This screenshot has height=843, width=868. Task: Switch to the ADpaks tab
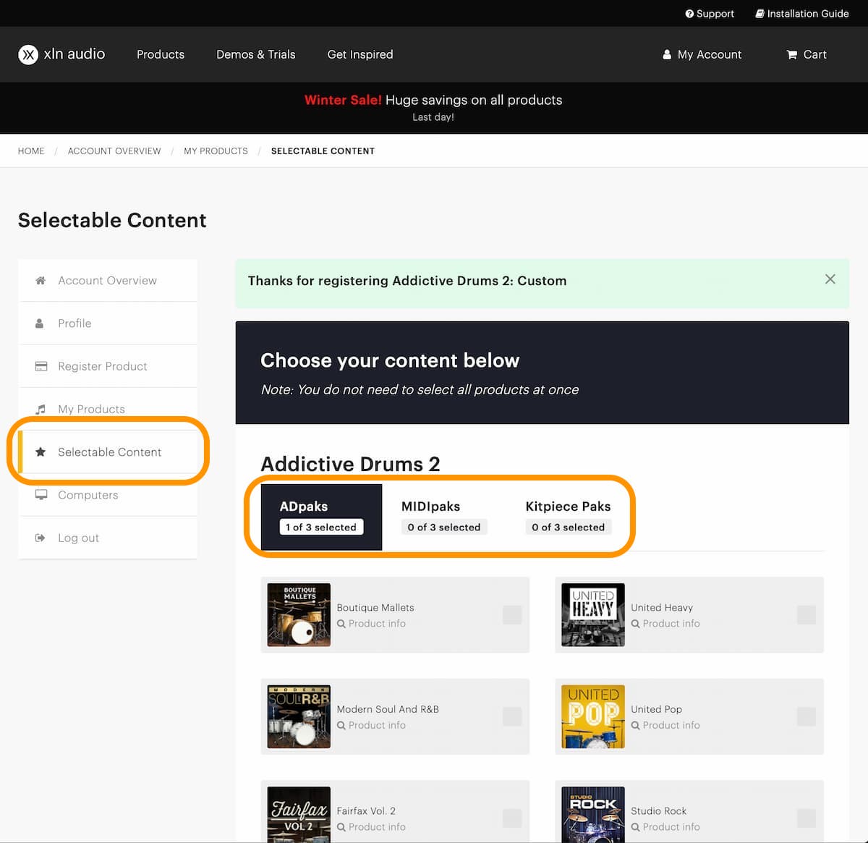[321, 517]
